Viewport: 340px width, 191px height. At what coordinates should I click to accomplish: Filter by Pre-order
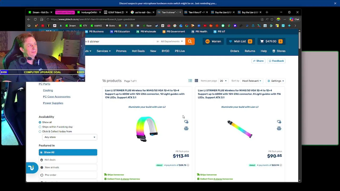point(68,175)
